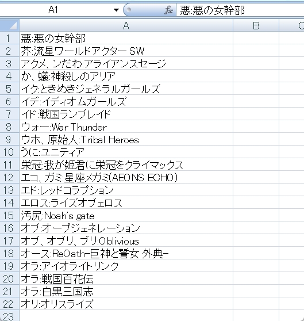
Task: Click cell うに:ユニティア
Action: tap(126, 152)
